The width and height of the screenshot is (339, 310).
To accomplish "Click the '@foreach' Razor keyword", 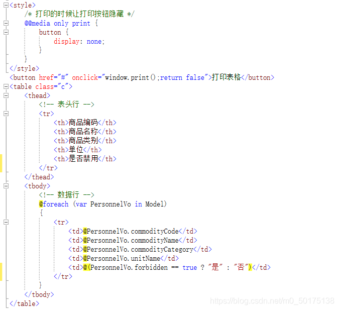I will click(54, 204).
